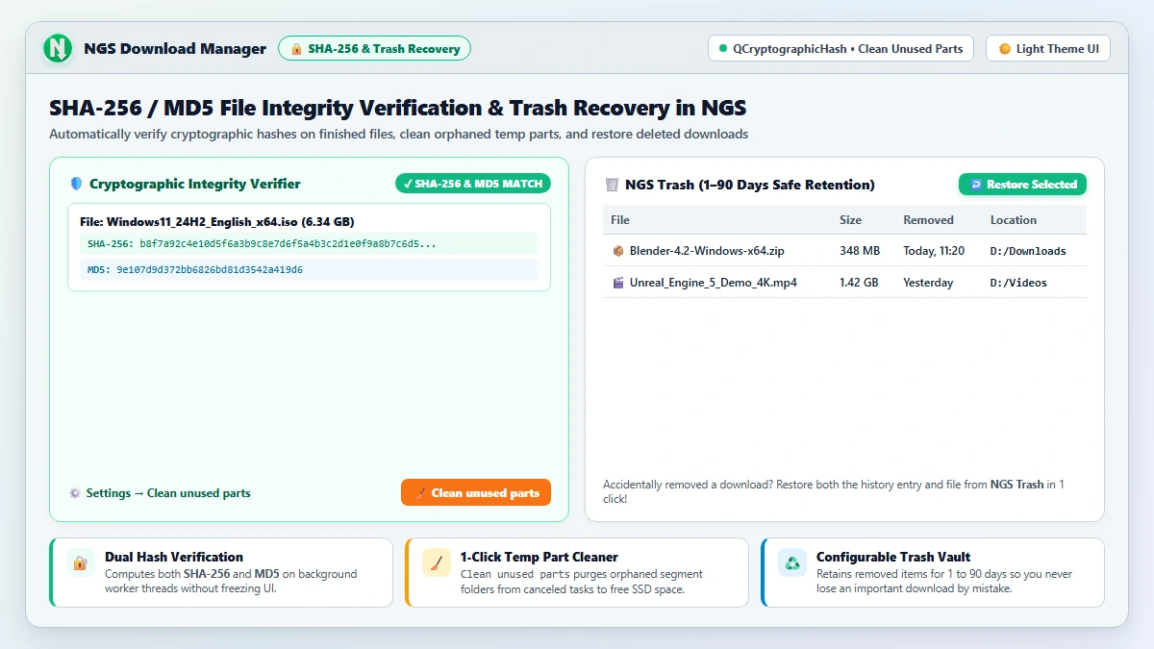Click the Yesterday removed cell
This screenshot has width=1154, height=649.
[x=928, y=283]
